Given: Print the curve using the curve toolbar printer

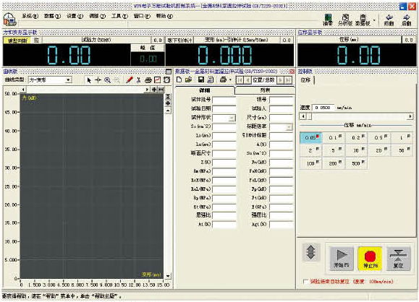Looking at the screenshot, I should pyautogui.click(x=148, y=80).
